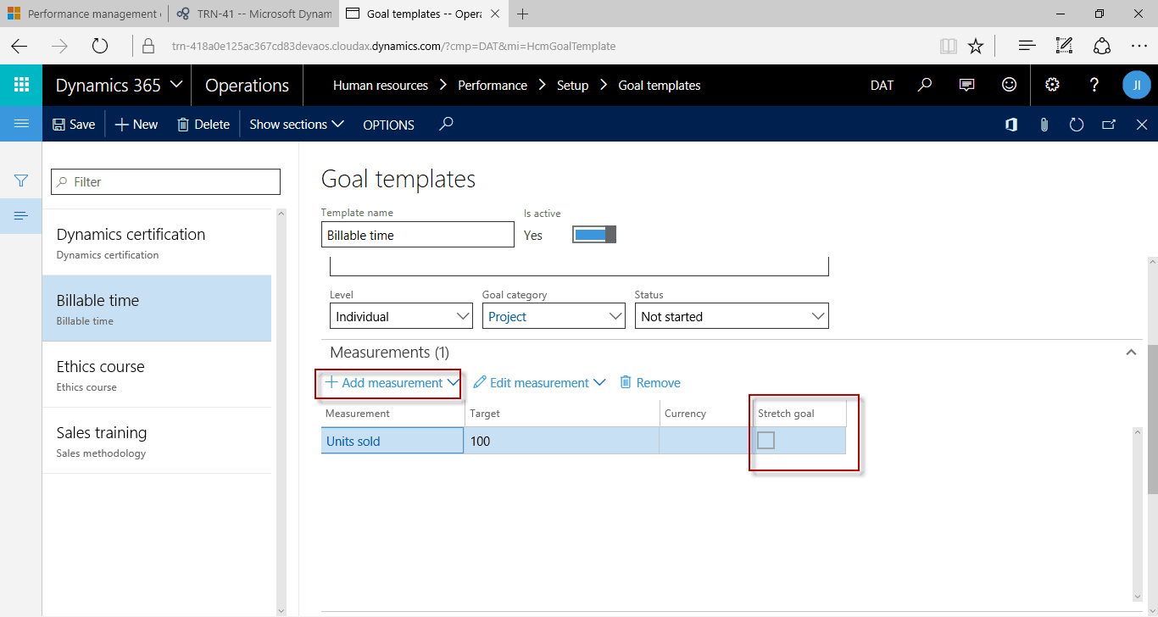Refresh the form using action bar icon

point(1077,125)
